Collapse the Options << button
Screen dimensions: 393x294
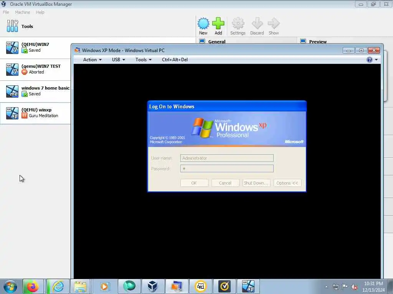click(287, 183)
